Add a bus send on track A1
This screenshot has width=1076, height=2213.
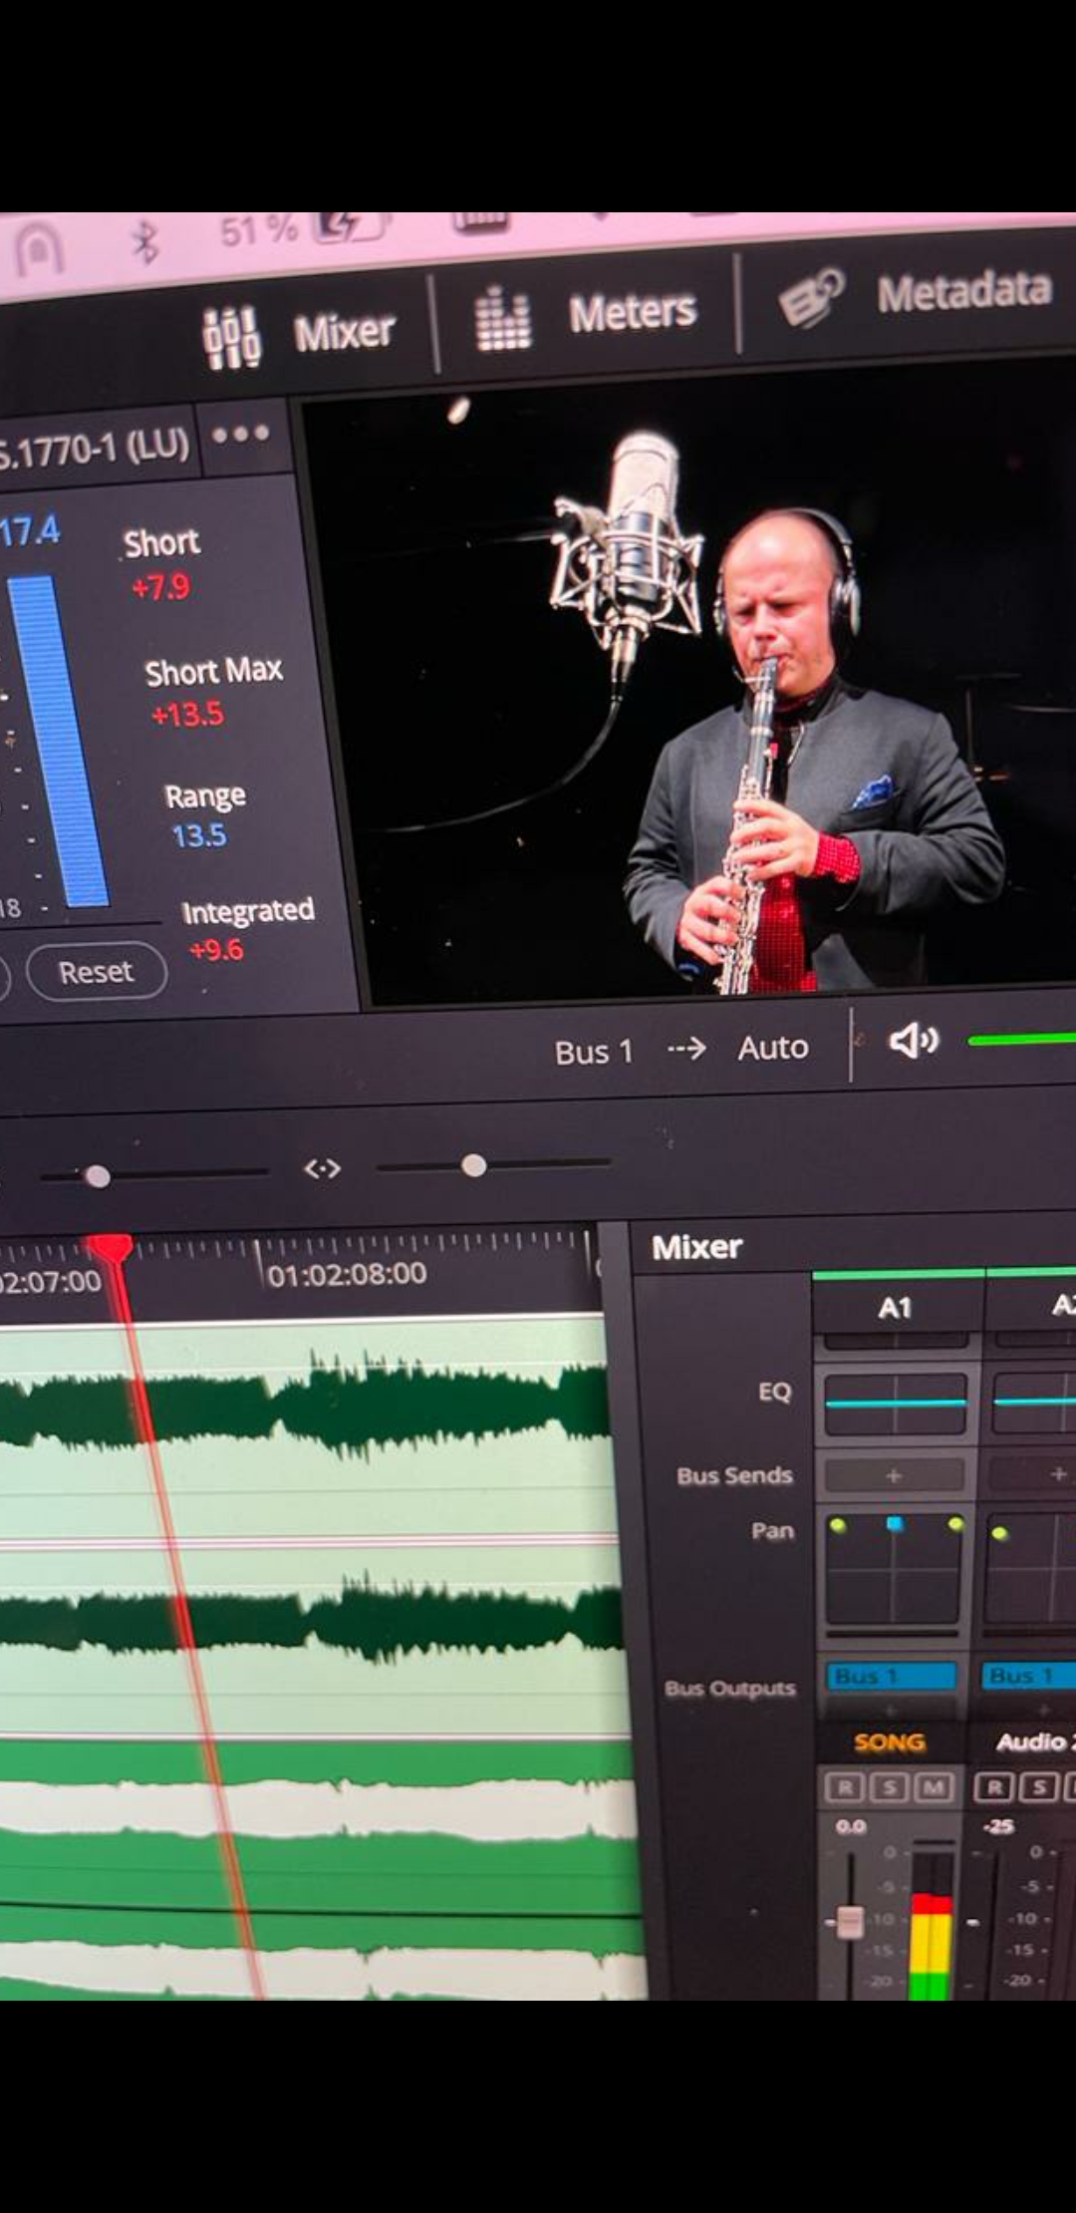point(894,1475)
